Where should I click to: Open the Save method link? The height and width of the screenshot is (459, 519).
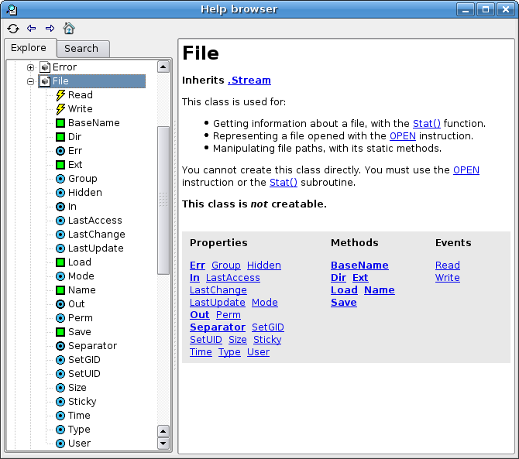(344, 303)
